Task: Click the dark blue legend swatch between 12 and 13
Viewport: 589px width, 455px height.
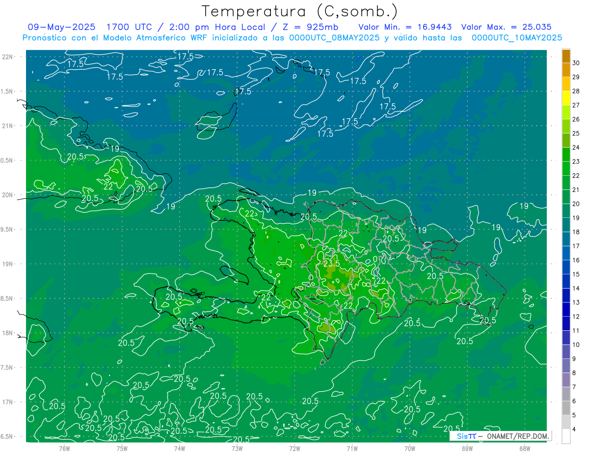Action: click(x=566, y=309)
